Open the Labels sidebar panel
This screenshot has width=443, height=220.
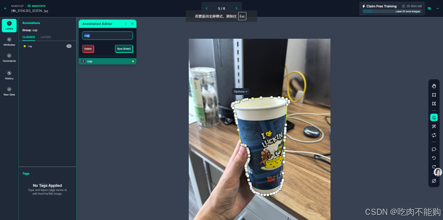coord(9,26)
